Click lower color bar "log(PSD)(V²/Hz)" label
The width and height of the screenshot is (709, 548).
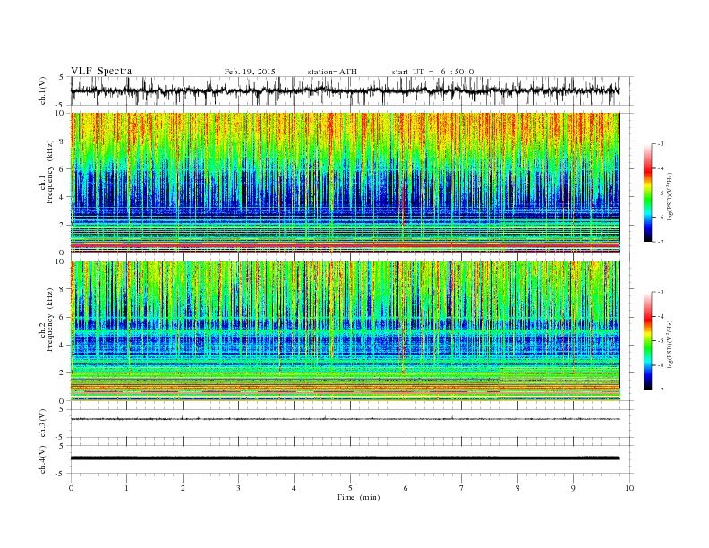pyautogui.click(x=671, y=343)
